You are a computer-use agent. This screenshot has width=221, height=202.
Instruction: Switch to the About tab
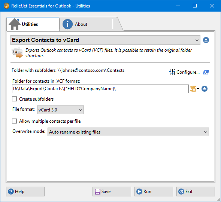pyautogui.click(x=86, y=24)
